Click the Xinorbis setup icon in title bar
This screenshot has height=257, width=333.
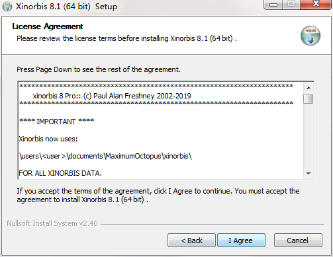(x=7, y=7)
